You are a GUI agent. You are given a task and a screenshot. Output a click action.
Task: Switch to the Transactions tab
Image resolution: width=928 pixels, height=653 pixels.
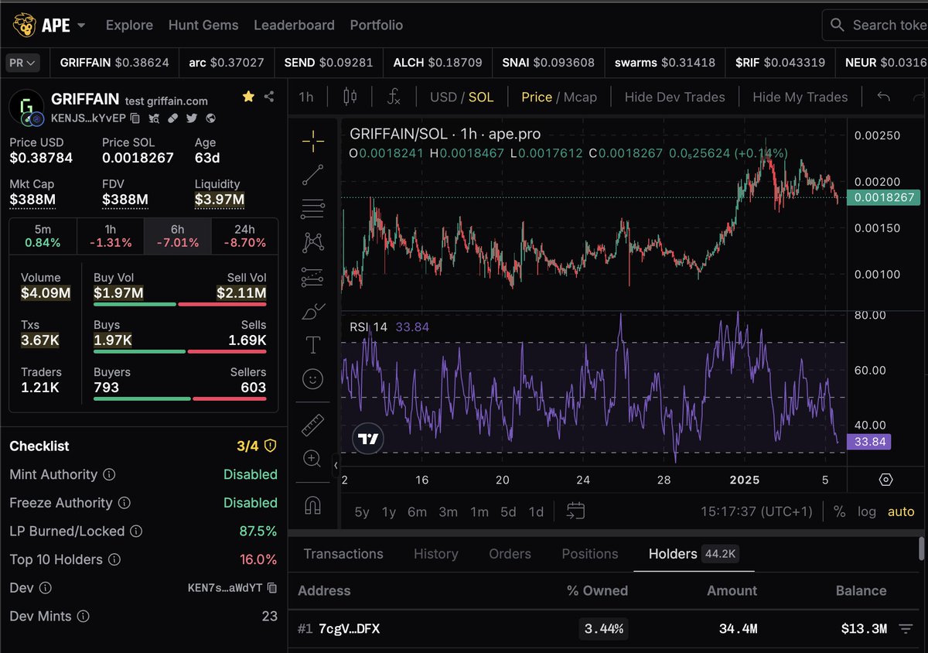pyautogui.click(x=343, y=554)
